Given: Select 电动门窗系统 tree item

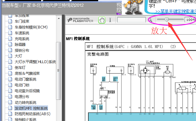Looking at the screenshot, I should pyautogui.click(x=26, y=79).
